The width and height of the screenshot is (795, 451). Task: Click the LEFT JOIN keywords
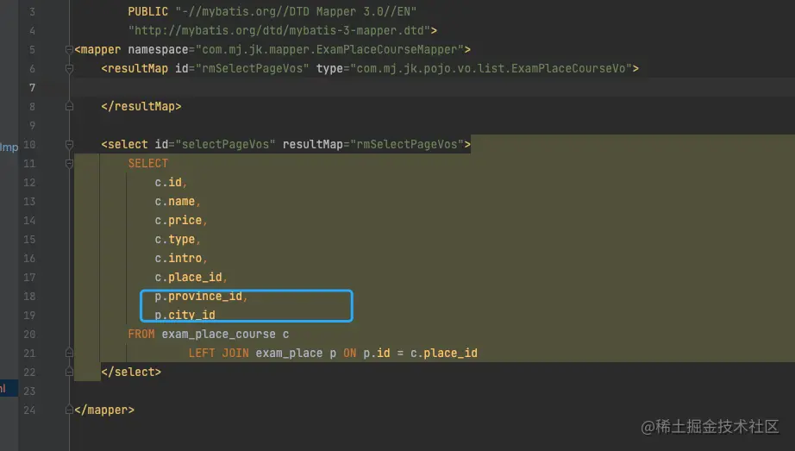click(x=218, y=353)
